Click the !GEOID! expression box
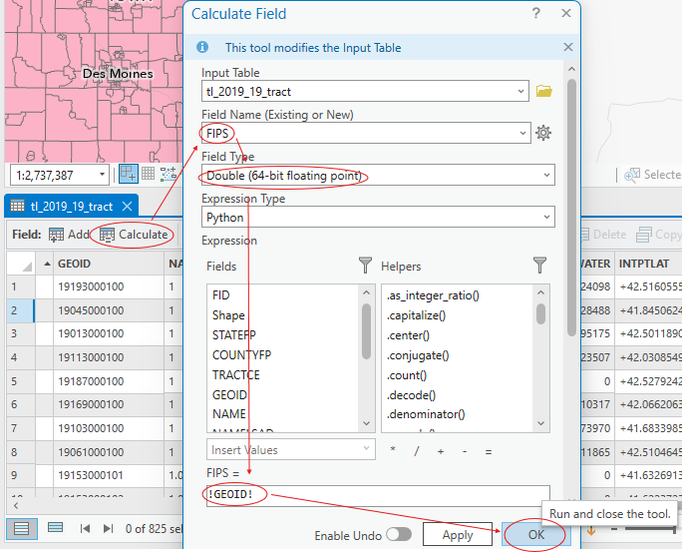 [x=378, y=495]
